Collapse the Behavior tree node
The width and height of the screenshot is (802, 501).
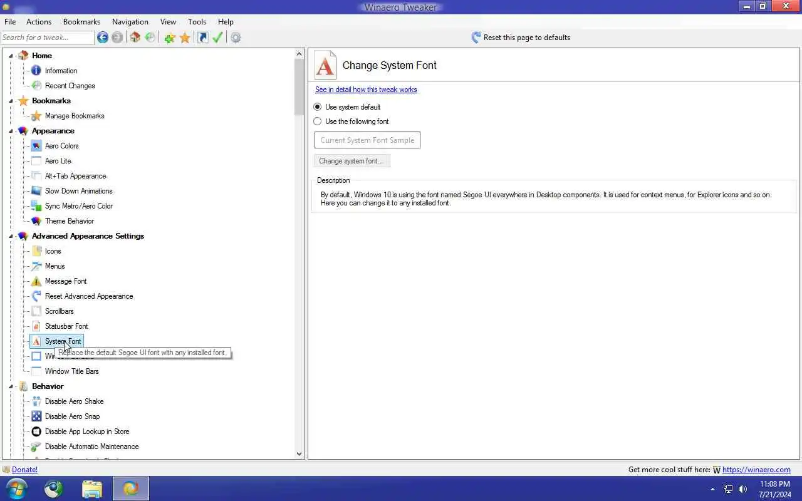(x=11, y=386)
